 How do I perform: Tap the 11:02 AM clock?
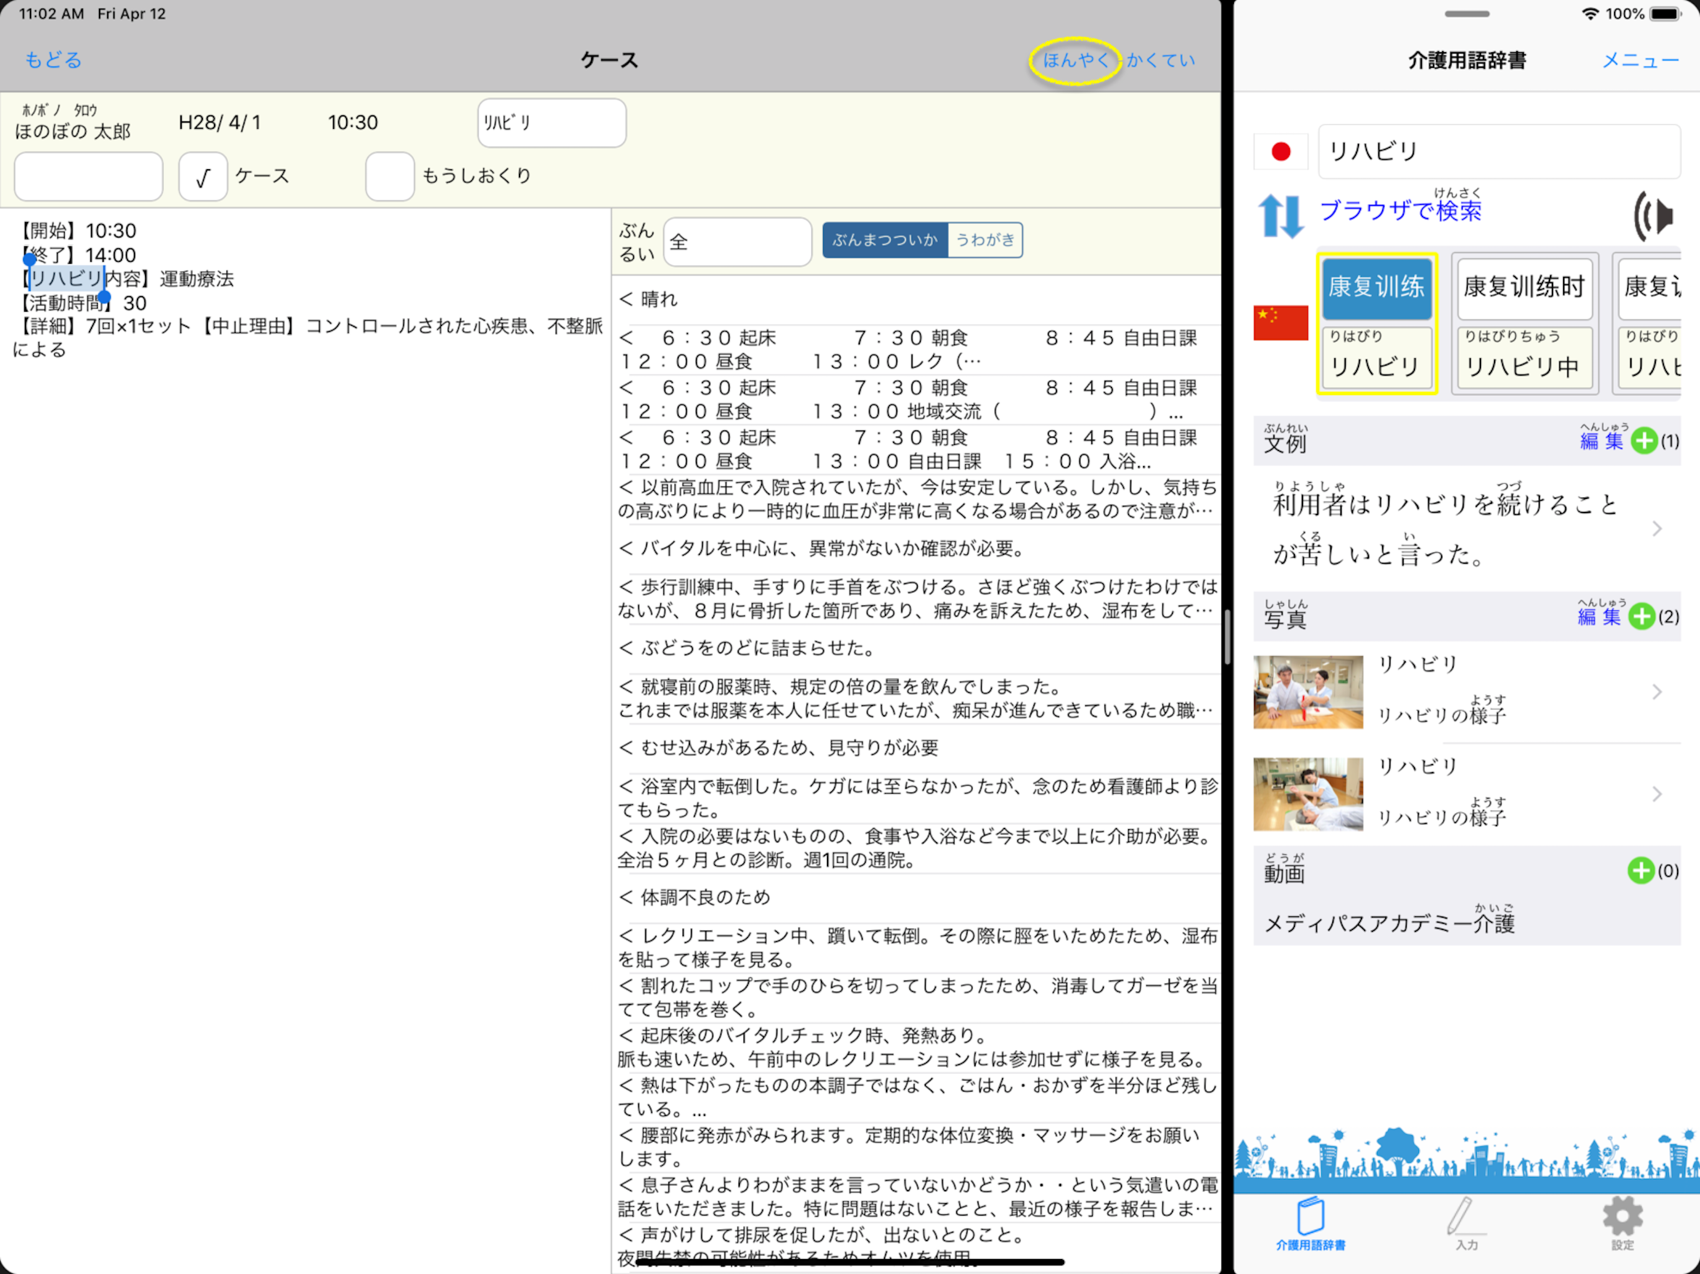[x=52, y=14]
